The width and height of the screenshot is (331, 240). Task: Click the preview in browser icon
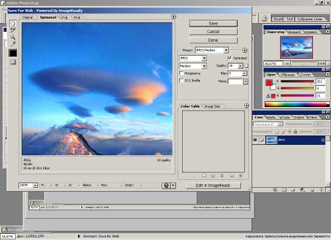166,185
